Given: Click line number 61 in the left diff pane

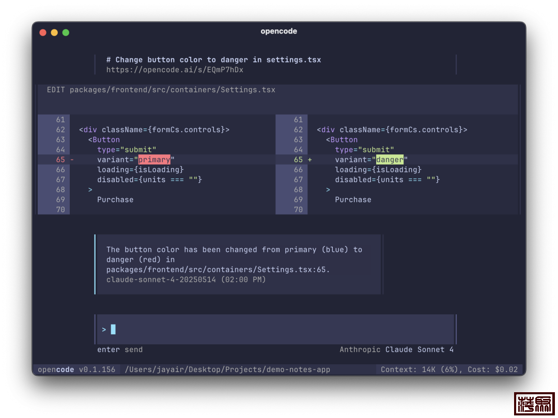Looking at the screenshot, I should click(x=60, y=120).
